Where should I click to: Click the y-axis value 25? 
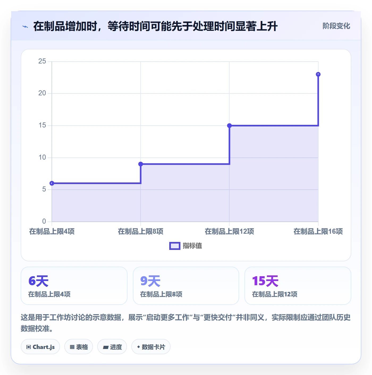point(42,61)
